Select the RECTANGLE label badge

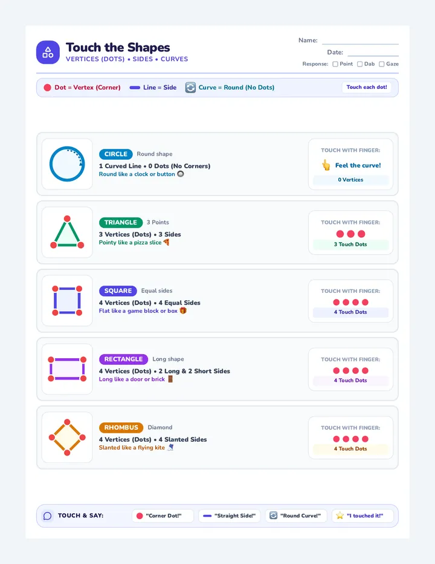(x=124, y=359)
